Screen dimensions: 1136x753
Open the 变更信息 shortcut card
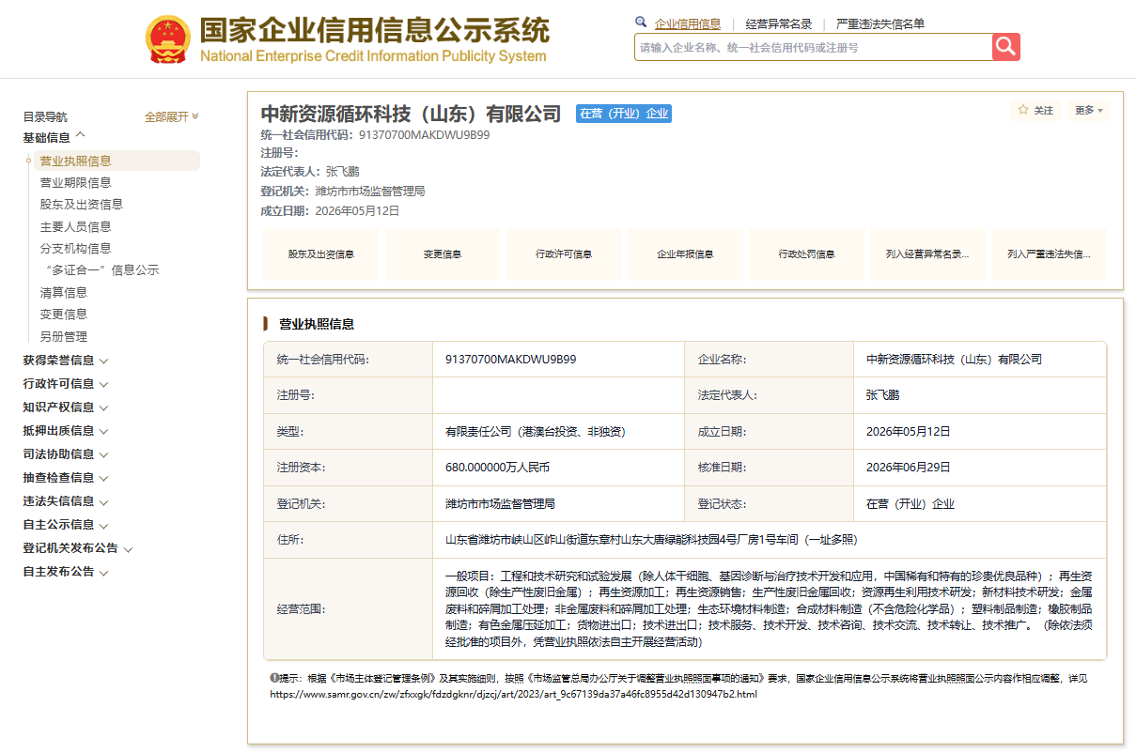point(442,254)
